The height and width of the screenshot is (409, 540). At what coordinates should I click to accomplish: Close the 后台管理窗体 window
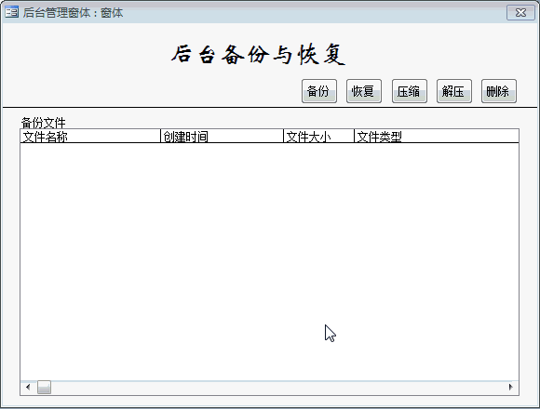(520, 13)
